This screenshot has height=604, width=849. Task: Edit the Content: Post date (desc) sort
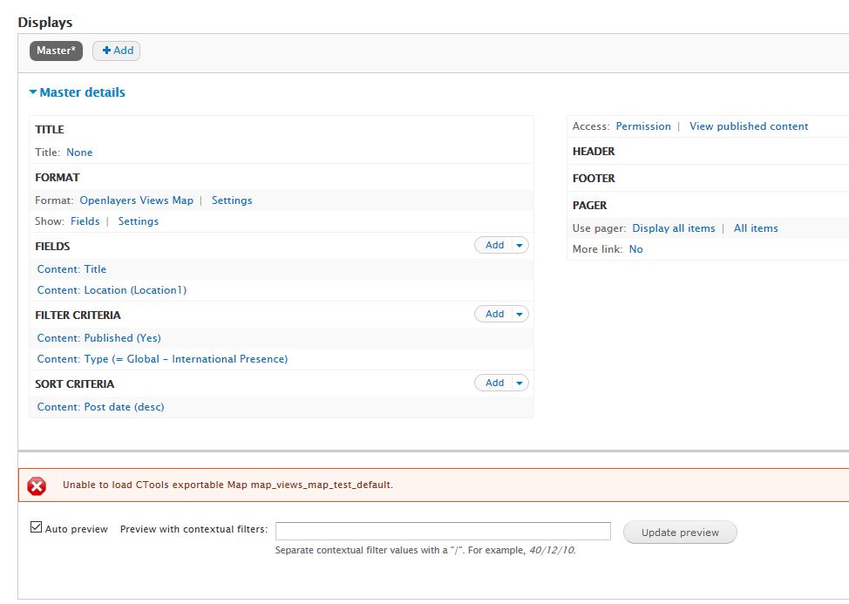tap(101, 407)
